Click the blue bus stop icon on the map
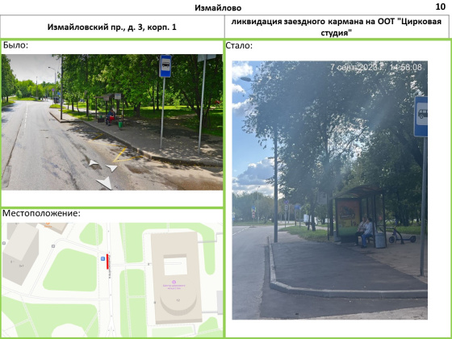This screenshot has width=452, height=339. coord(103,258)
